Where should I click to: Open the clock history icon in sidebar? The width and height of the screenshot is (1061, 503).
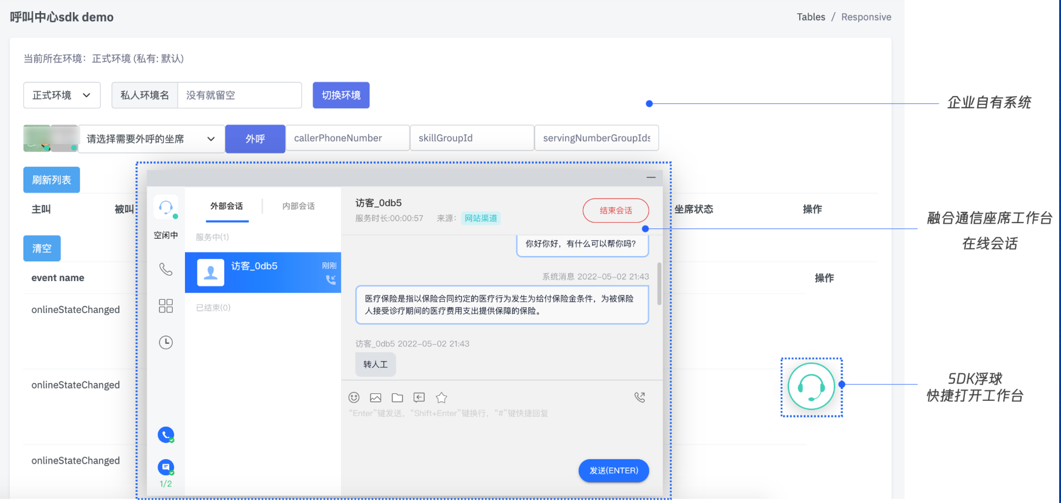[x=166, y=342]
